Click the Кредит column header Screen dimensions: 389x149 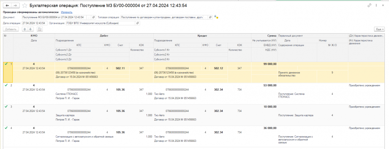(x=202, y=36)
